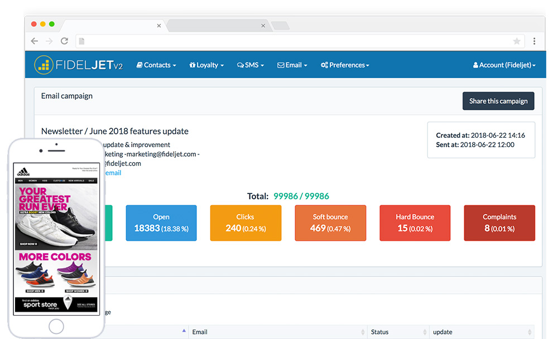Click the Fideljet V2 logo
The width and height of the screenshot is (558, 339).
79,65
